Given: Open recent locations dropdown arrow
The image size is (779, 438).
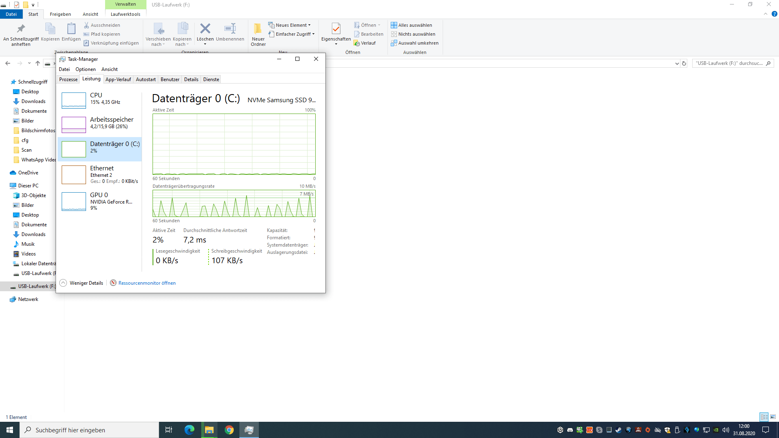Looking at the screenshot, I should coord(29,63).
